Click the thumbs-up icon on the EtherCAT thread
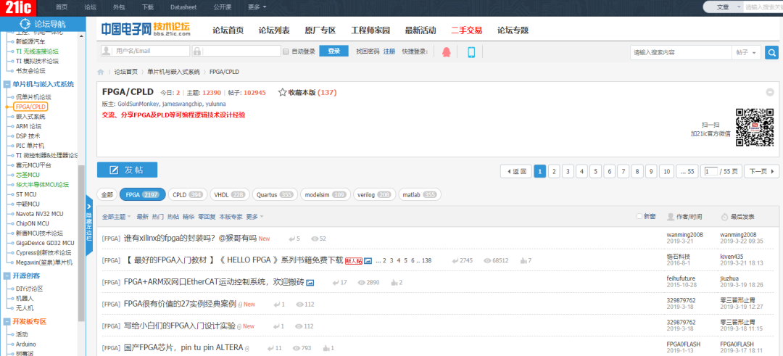 [394, 283]
